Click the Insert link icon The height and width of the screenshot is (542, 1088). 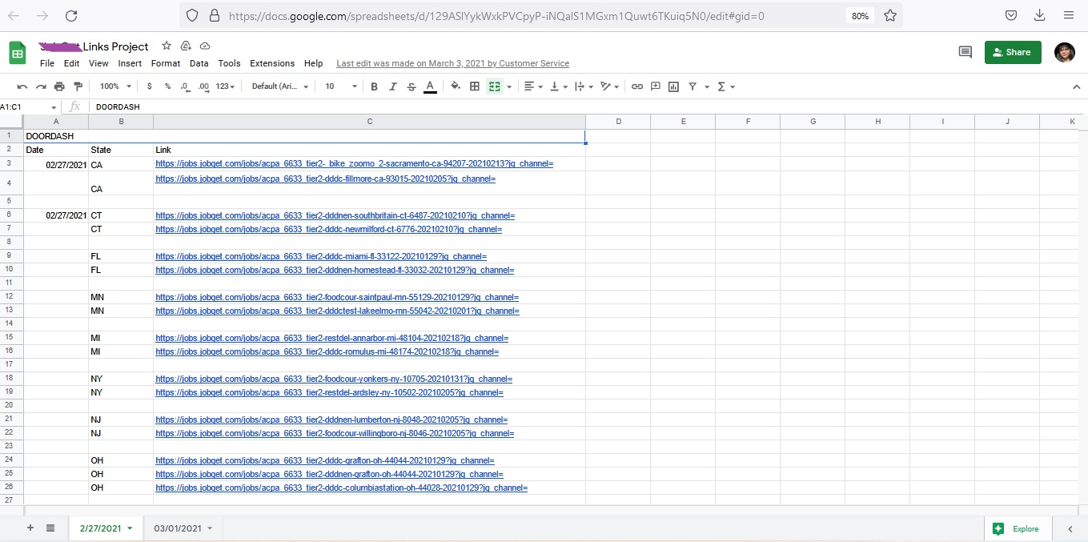pyautogui.click(x=637, y=86)
